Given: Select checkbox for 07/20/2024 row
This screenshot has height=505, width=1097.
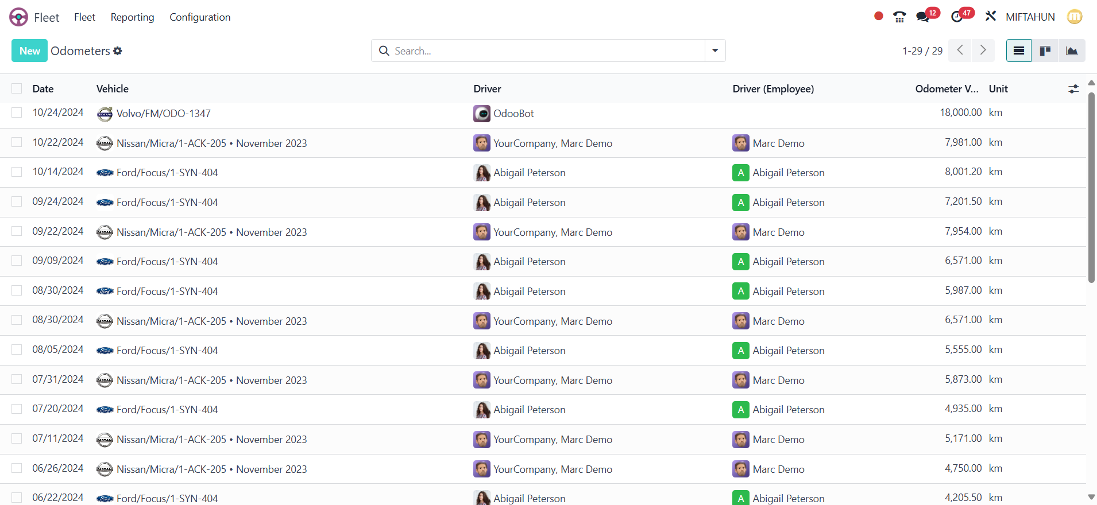Looking at the screenshot, I should (17, 409).
